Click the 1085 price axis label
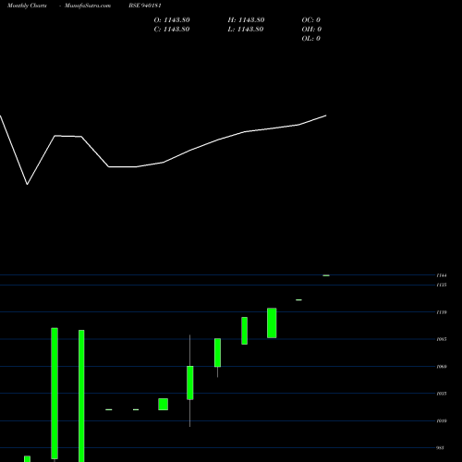 [442, 339]
